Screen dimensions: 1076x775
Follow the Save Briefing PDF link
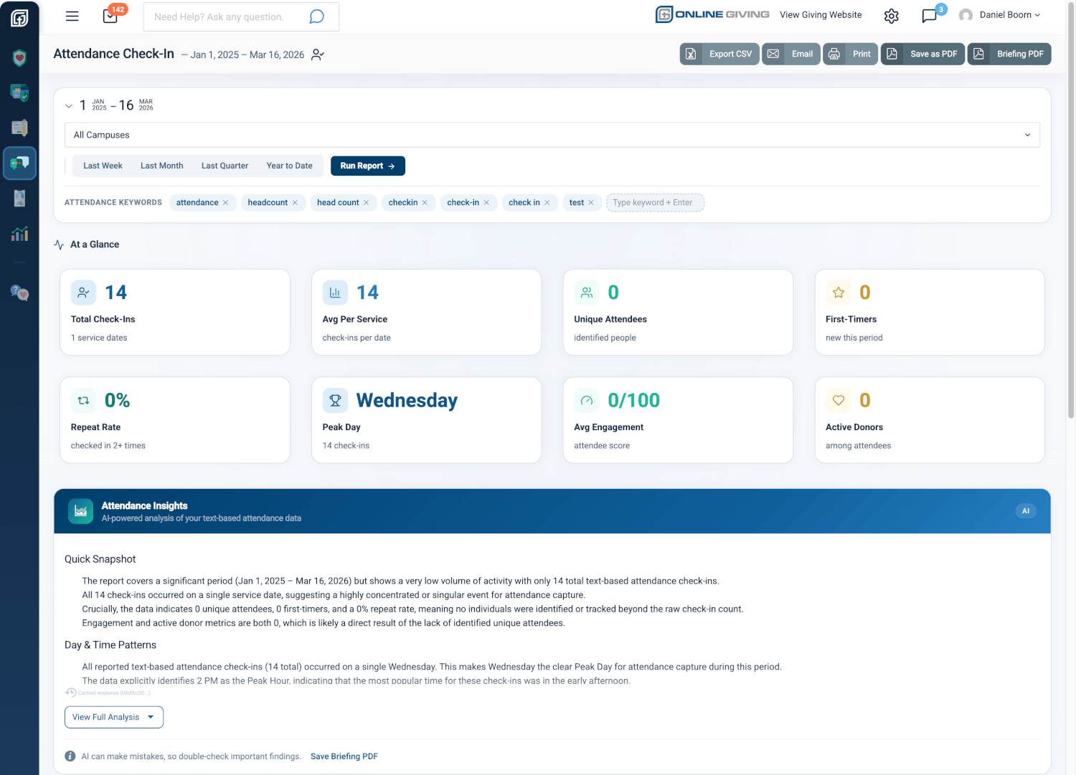click(x=344, y=756)
